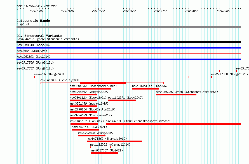Image resolution: width=249 pixels, height=164 pixels.
Task: Open esv2717358 (Wong2012b) label
Action: click(229, 74)
